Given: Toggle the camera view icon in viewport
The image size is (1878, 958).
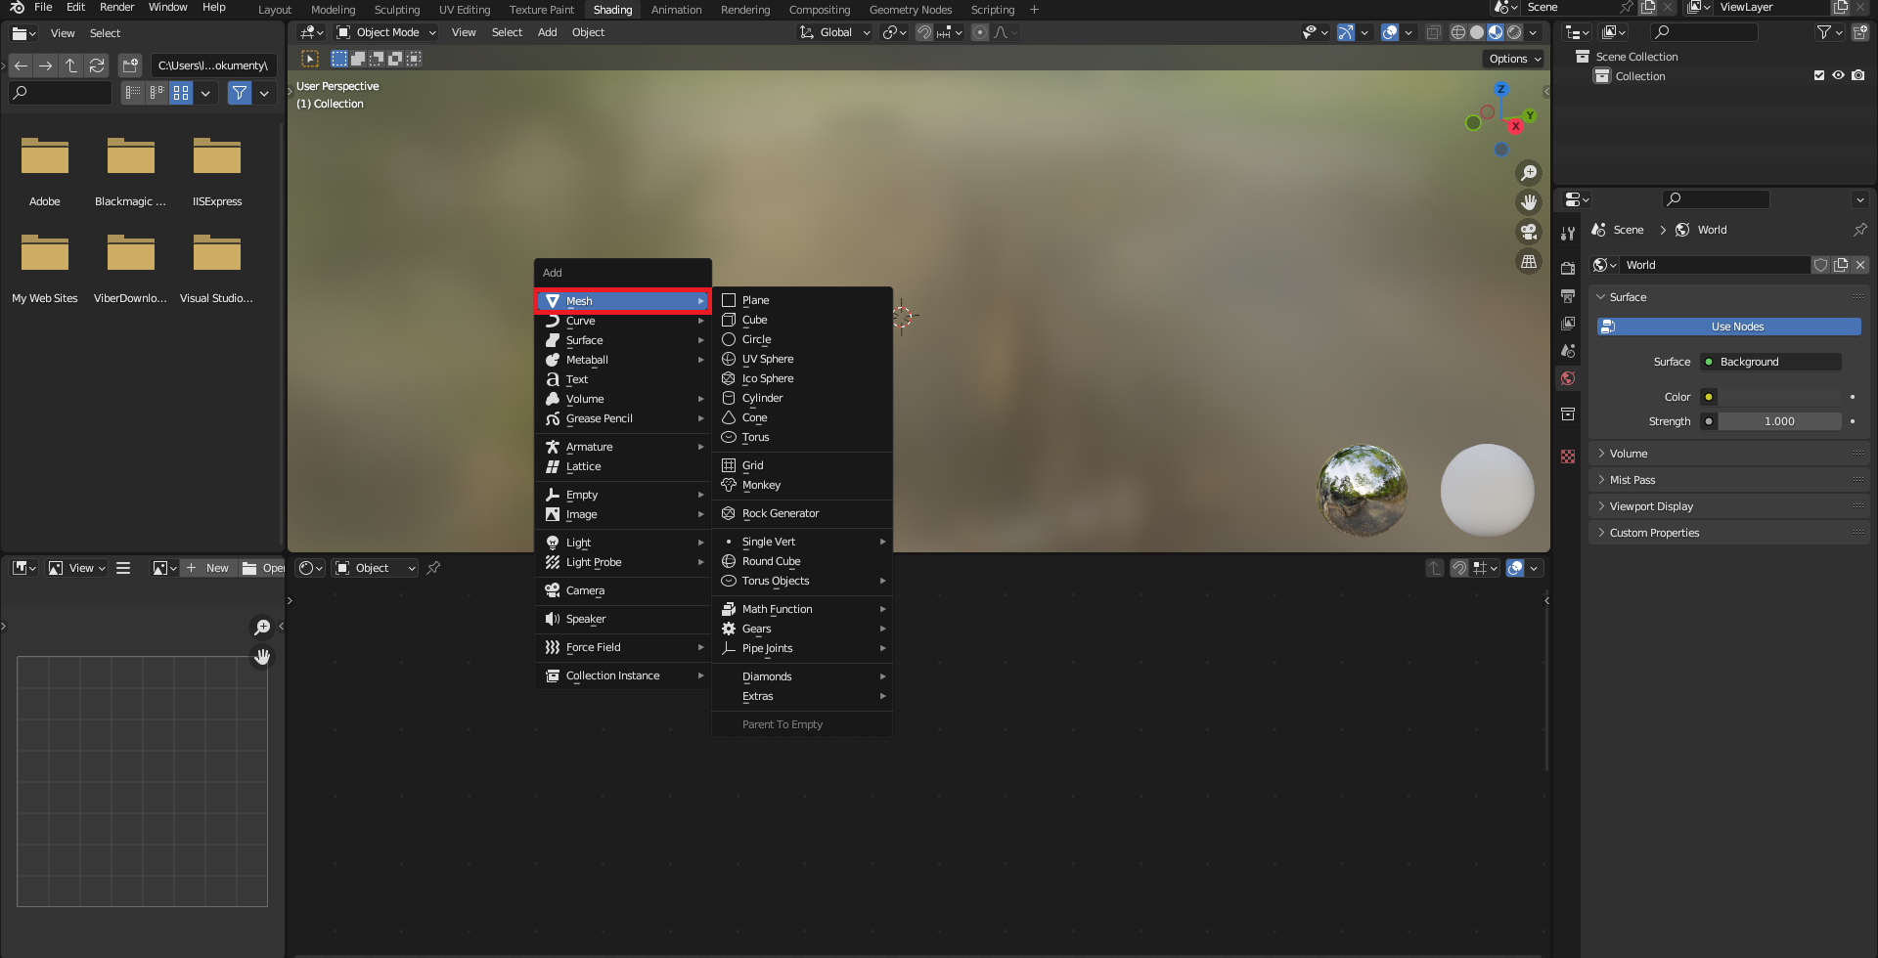Looking at the screenshot, I should pos(1528,232).
